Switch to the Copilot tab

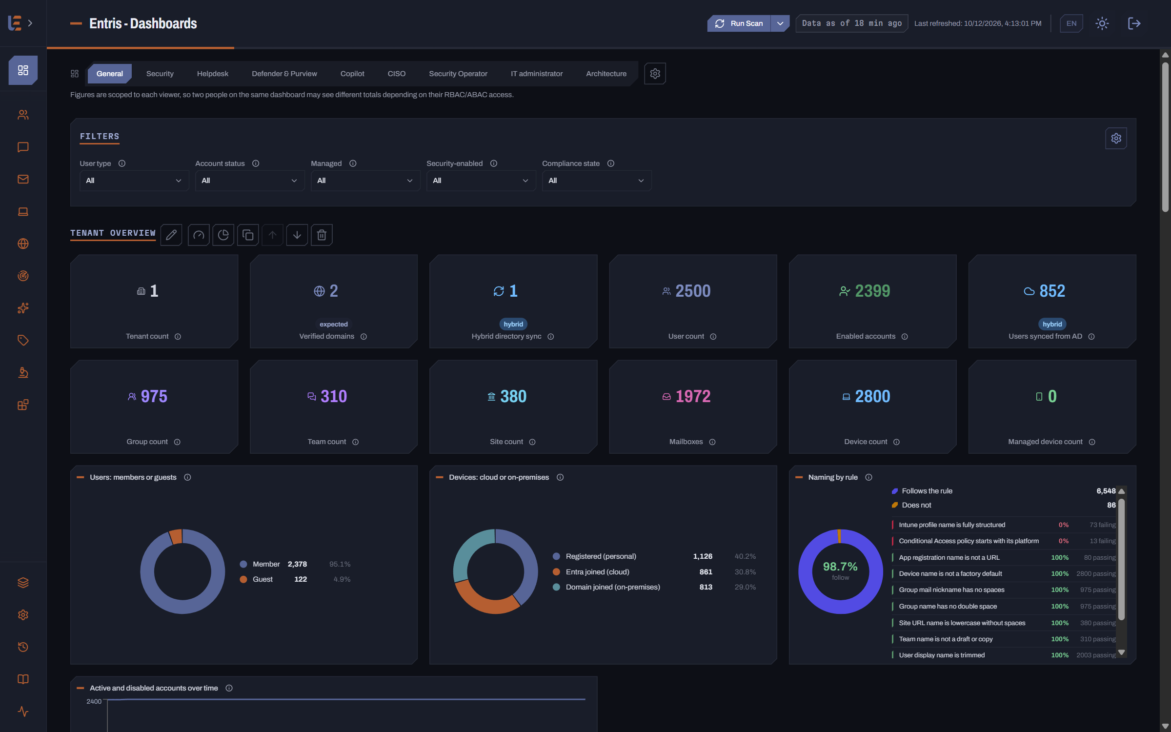(352, 74)
